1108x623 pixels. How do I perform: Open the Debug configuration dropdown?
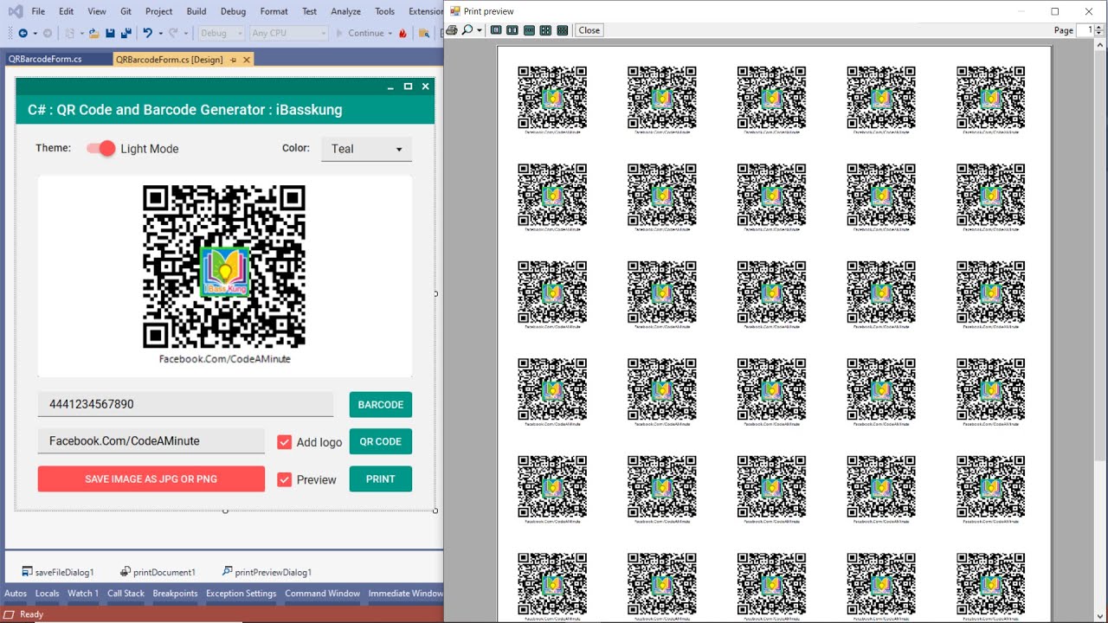(x=220, y=33)
